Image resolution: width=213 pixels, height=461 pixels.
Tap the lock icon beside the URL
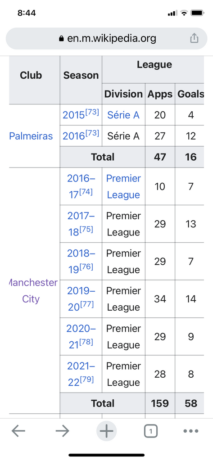pyautogui.click(x=62, y=39)
